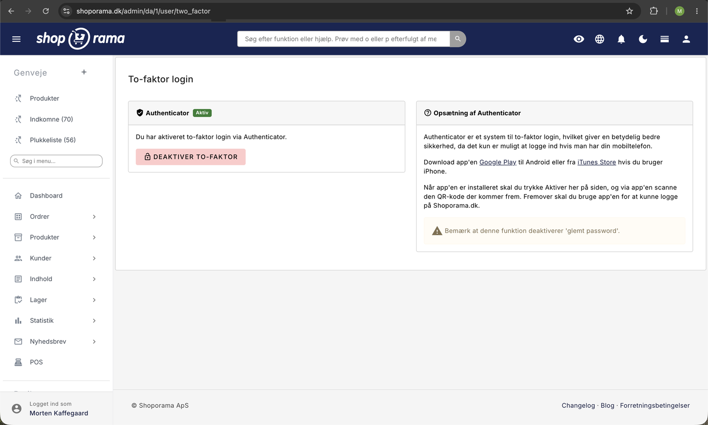
Task: Expand the Indhold menu chevron
Action: [x=94, y=279]
